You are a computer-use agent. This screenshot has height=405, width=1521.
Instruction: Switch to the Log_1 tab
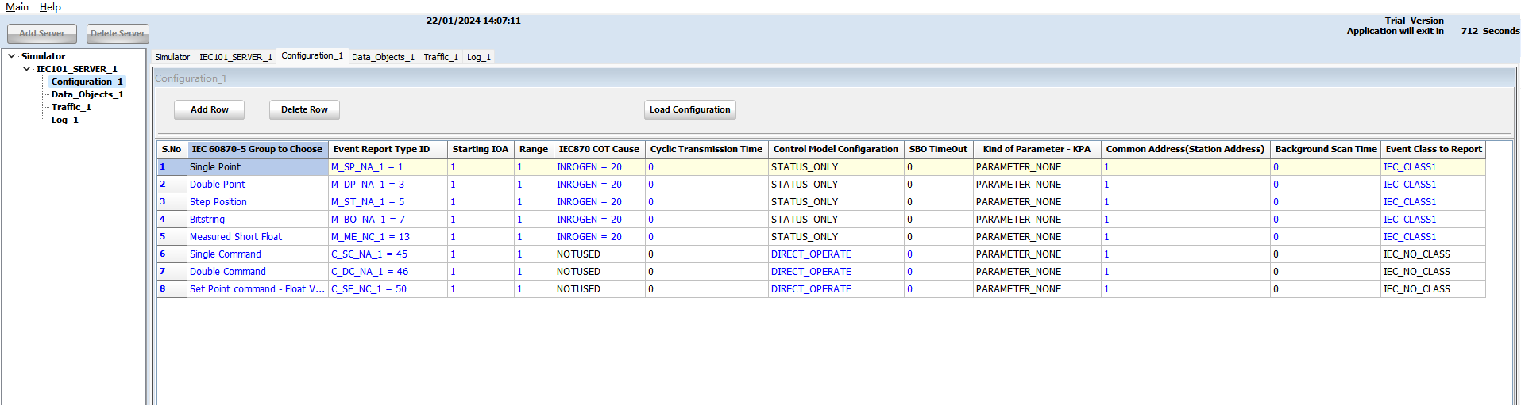click(479, 57)
